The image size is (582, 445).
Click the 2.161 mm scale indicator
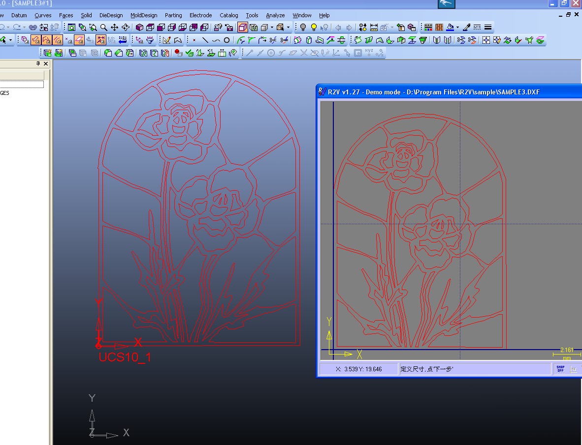pyautogui.click(x=567, y=354)
